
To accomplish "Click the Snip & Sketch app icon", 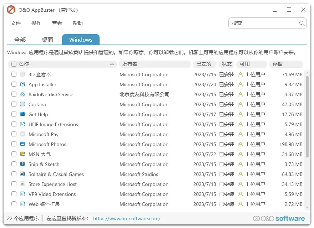I will point(22,164).
